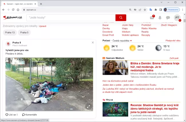
Task: Open the Reality link
Action: pyautogui.click(x=145, y=32)
